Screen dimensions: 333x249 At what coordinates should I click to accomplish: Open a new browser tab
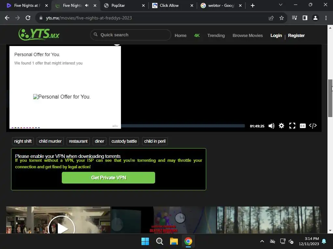(x=252, y=6)
